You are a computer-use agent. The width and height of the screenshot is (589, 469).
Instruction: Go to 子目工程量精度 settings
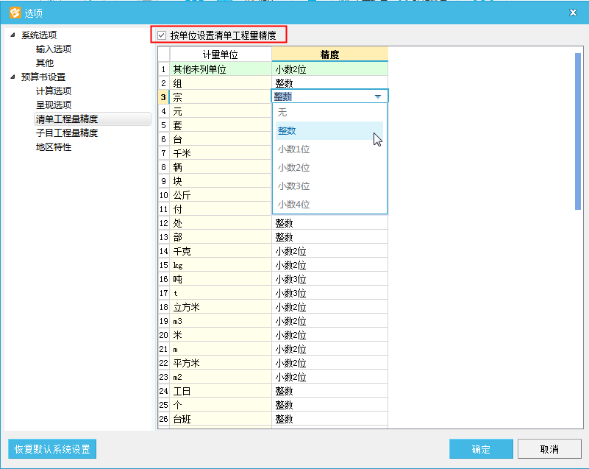pyautogui.click(x=67, y=133)
